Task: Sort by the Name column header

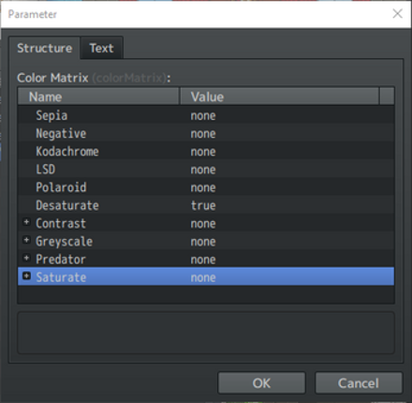Action: click(x=98, y=97)
